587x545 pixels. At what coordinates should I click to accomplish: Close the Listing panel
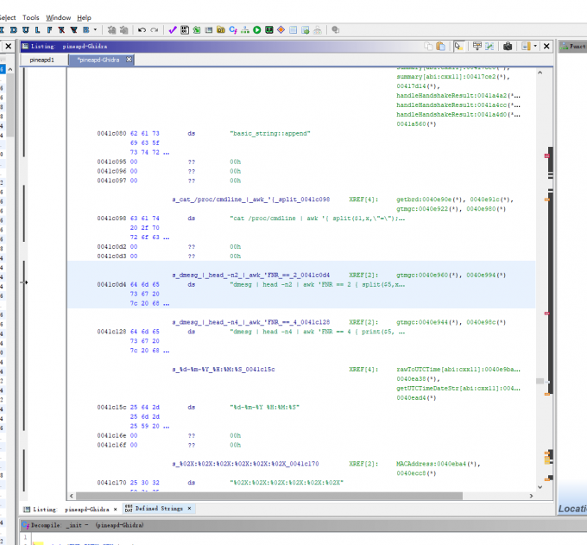[546, 46]
